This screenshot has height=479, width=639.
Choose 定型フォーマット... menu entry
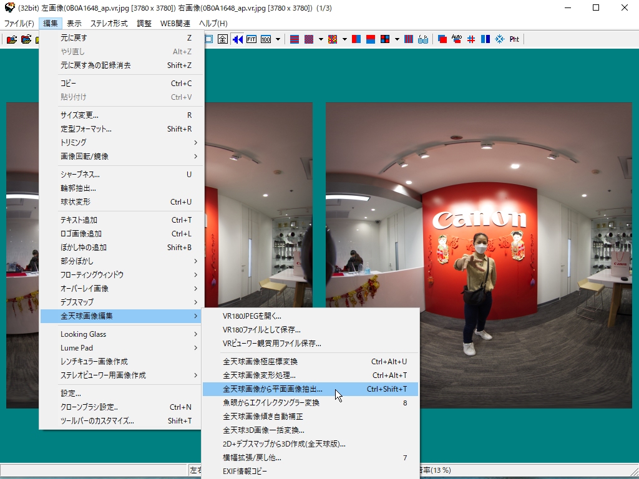pos(122,129)
